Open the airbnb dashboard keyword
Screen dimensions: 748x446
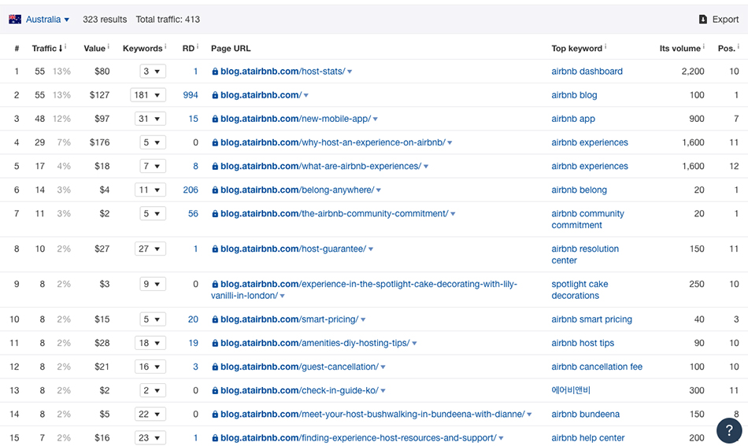coord(587,72)
